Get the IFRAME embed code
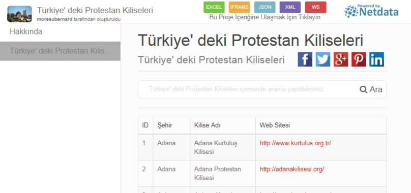411x193 pixels. tap(239, 7)
